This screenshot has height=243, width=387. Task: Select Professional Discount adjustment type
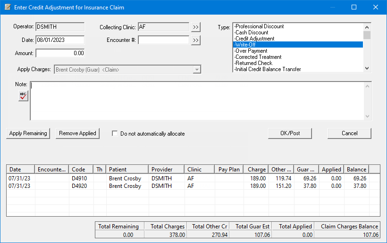[x=298, y=26]
